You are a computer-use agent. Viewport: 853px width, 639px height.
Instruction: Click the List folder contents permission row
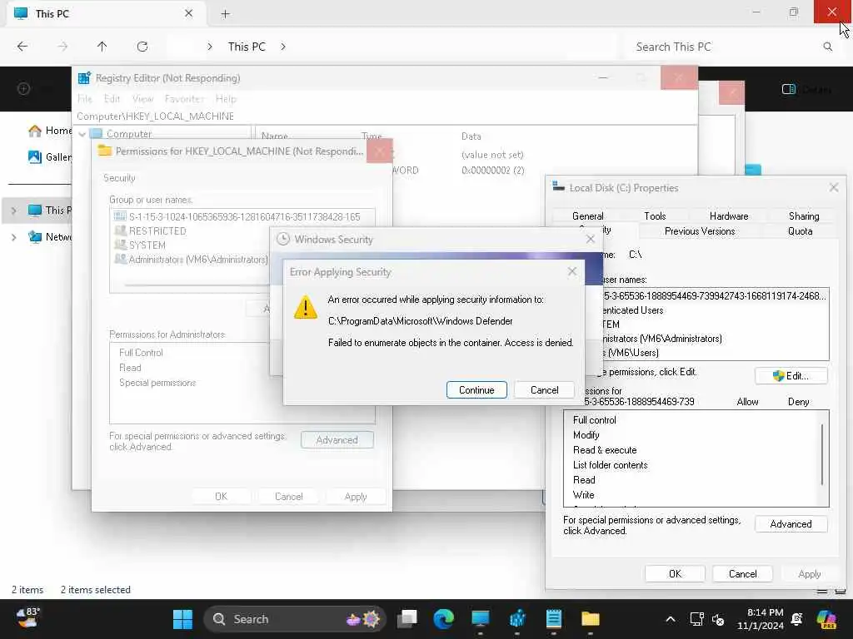pos(610,465)
